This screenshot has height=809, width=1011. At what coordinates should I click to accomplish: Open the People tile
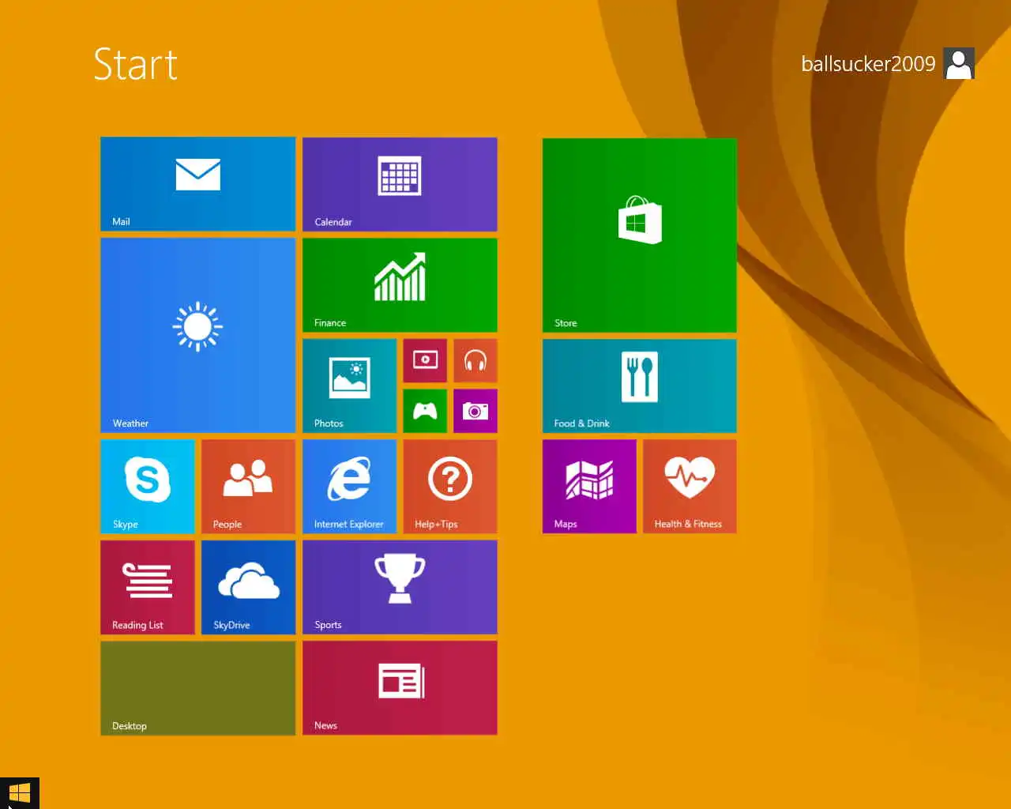(x=248, y=487)
